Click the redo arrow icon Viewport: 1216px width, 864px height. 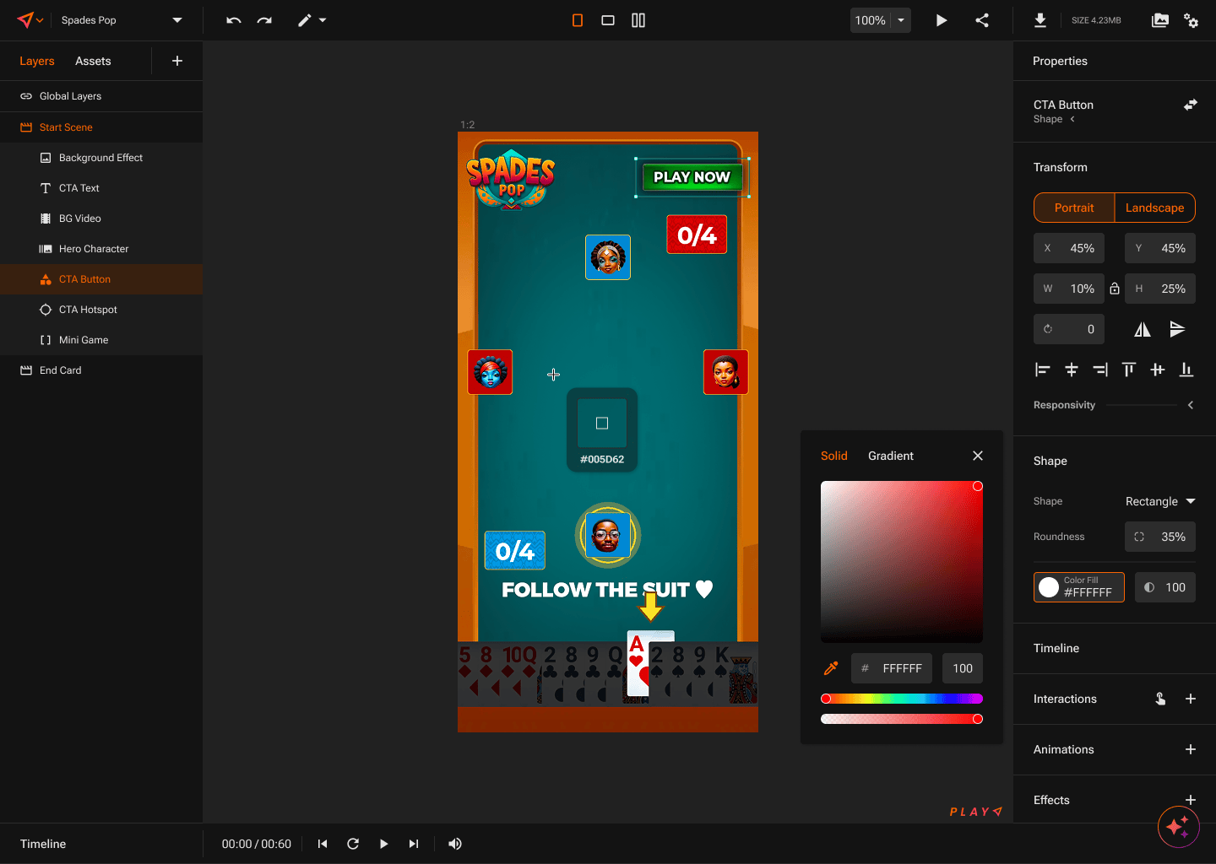264,20
